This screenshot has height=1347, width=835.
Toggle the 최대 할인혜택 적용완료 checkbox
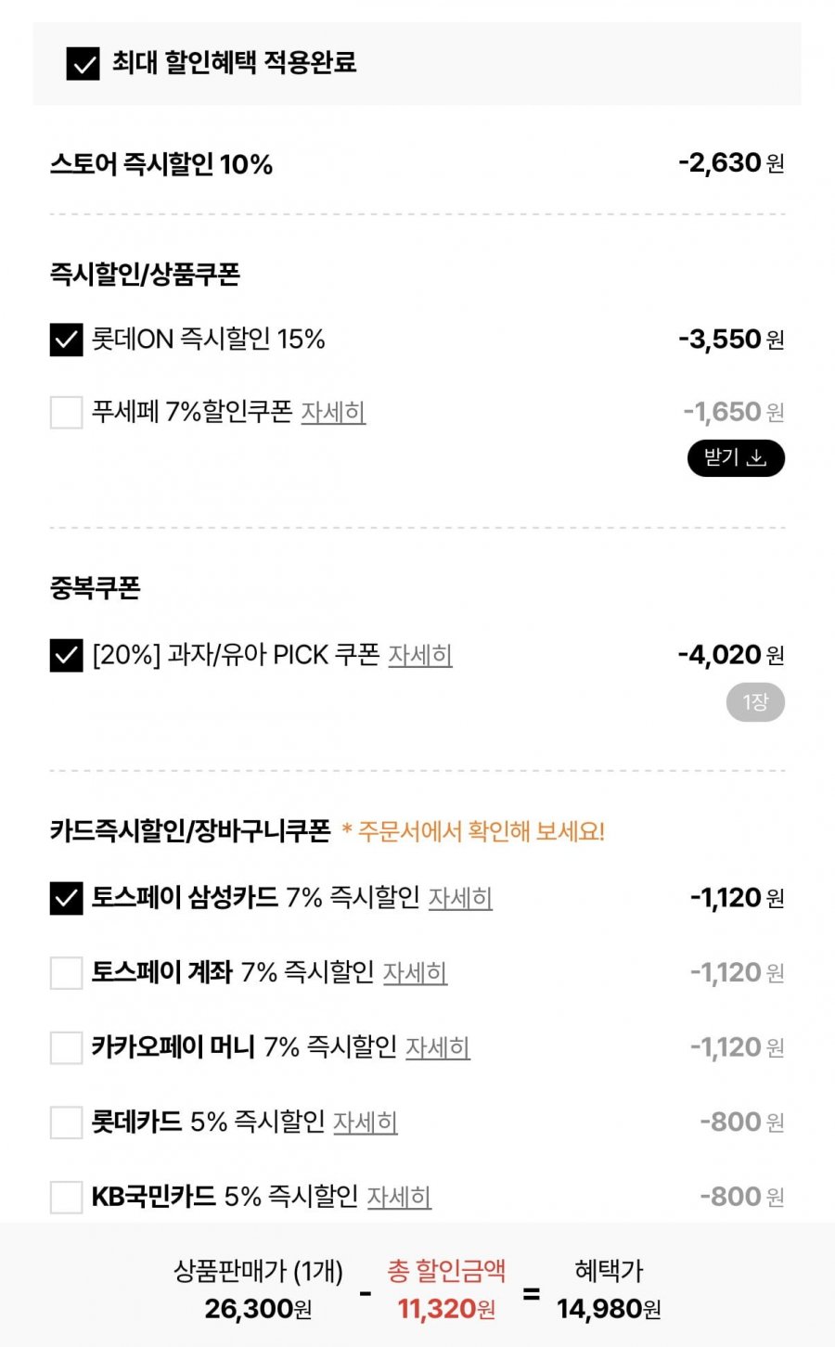pyautogui.click(x=83, y=64)
